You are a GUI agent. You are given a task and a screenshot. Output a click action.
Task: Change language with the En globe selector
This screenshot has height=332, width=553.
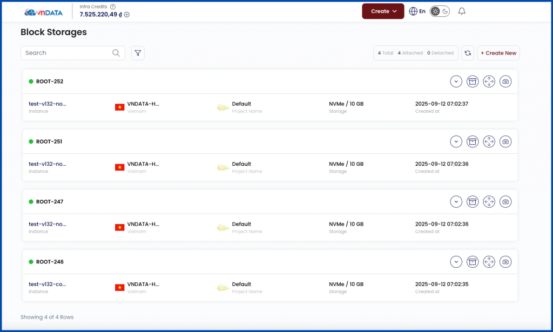click(x=417, y=11)
